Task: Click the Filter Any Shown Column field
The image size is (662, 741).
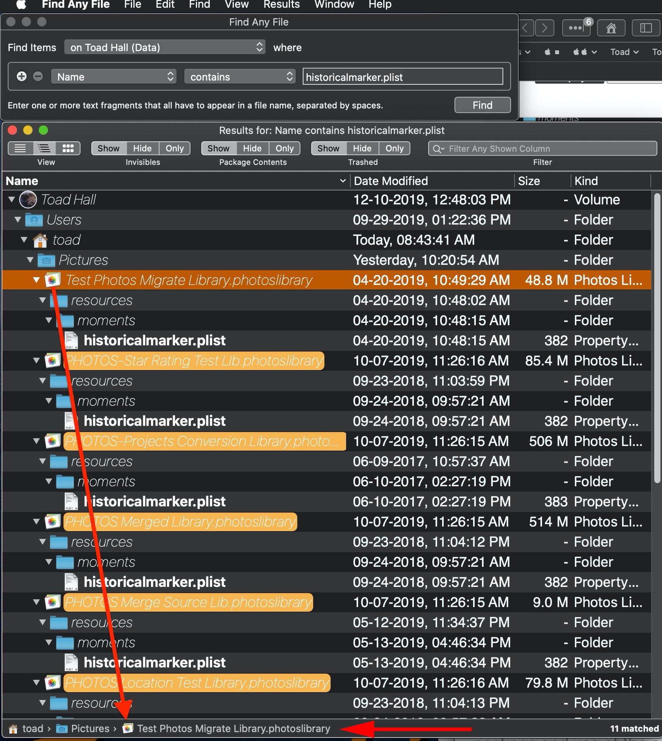Action: pos(542,148)
